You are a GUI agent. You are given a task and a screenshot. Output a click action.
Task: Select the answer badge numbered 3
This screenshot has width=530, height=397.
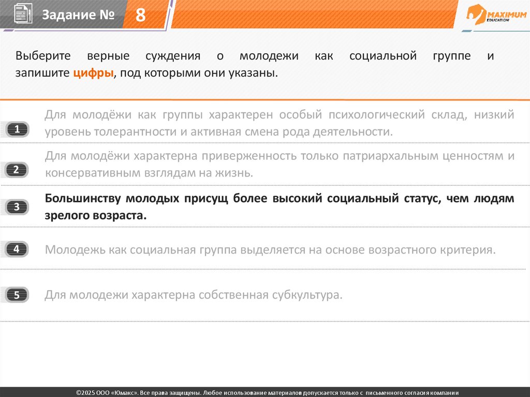(17, 207)
